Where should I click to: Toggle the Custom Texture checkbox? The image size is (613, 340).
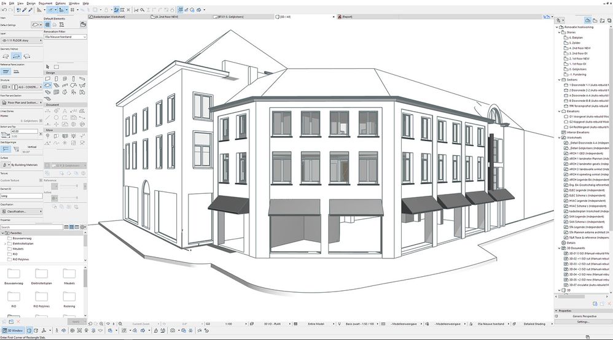point(41,180)
